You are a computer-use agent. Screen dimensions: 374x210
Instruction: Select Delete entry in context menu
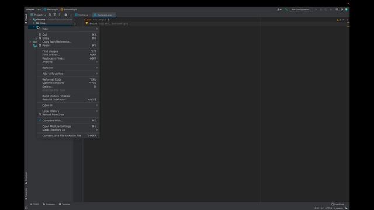68,86
